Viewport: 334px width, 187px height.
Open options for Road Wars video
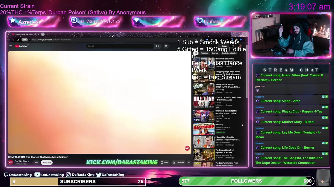click(x=243, y=59)
